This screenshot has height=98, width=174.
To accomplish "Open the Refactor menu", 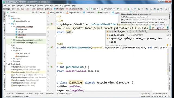I will coord(40,5).
